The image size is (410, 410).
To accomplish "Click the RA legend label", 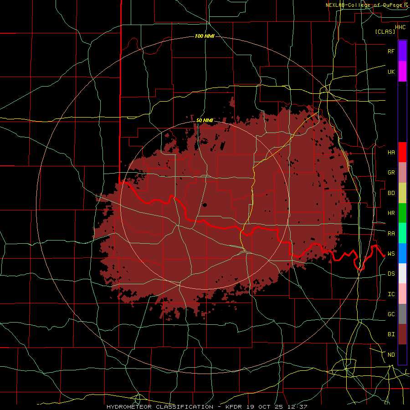I will coord(391,234).
